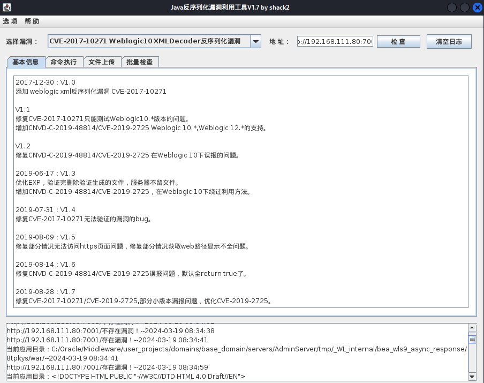Click the "2019-08-14 : V1.6" changelog line
The image size is (484, 383).
pyautogui.click(x=46, y=265)
